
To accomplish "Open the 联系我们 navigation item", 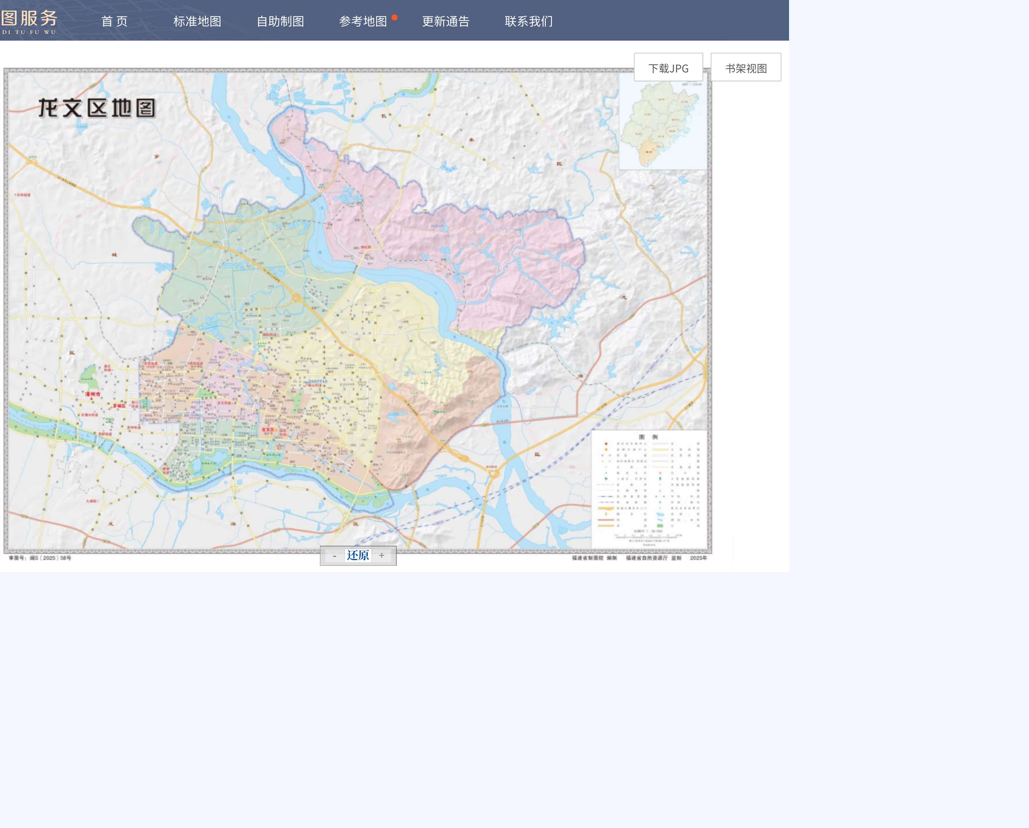I will pos(529,21).
